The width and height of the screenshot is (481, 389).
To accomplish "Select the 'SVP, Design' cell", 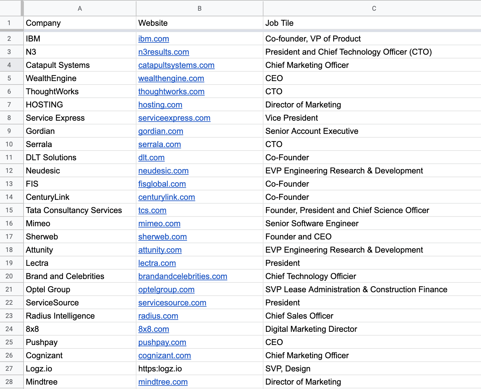I will click(372, 369).
